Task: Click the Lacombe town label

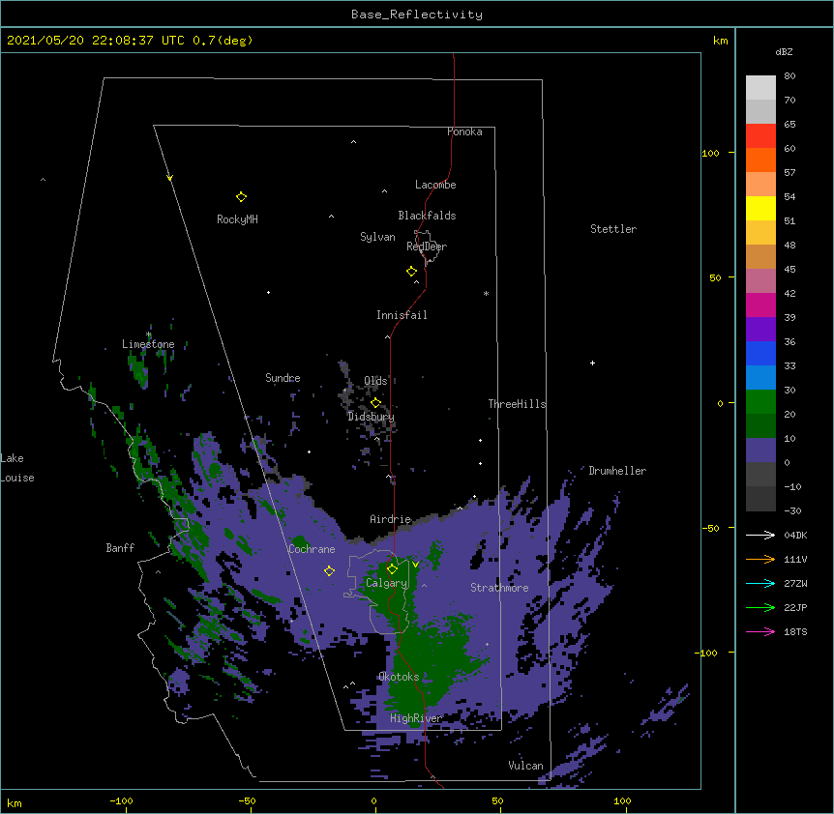Action: [x=435, y=185]
